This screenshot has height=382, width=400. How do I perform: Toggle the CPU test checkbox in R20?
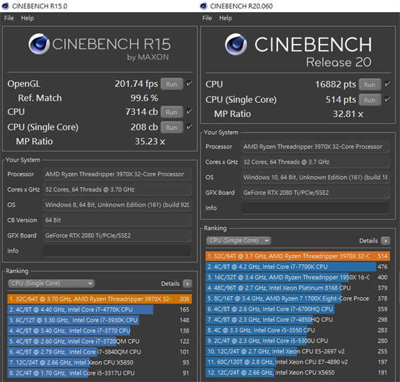[x=387, y=83]
